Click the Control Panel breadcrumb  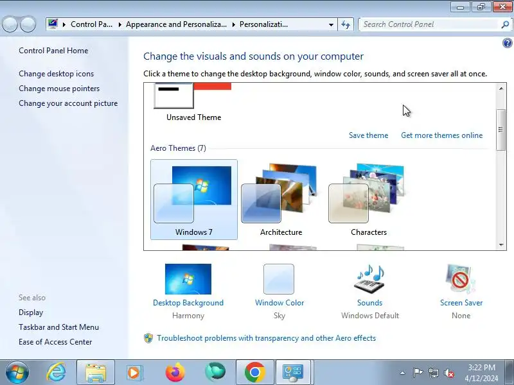tap(91, 24)
